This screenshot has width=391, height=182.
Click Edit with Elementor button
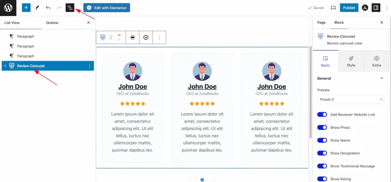(x=107, y=8)
